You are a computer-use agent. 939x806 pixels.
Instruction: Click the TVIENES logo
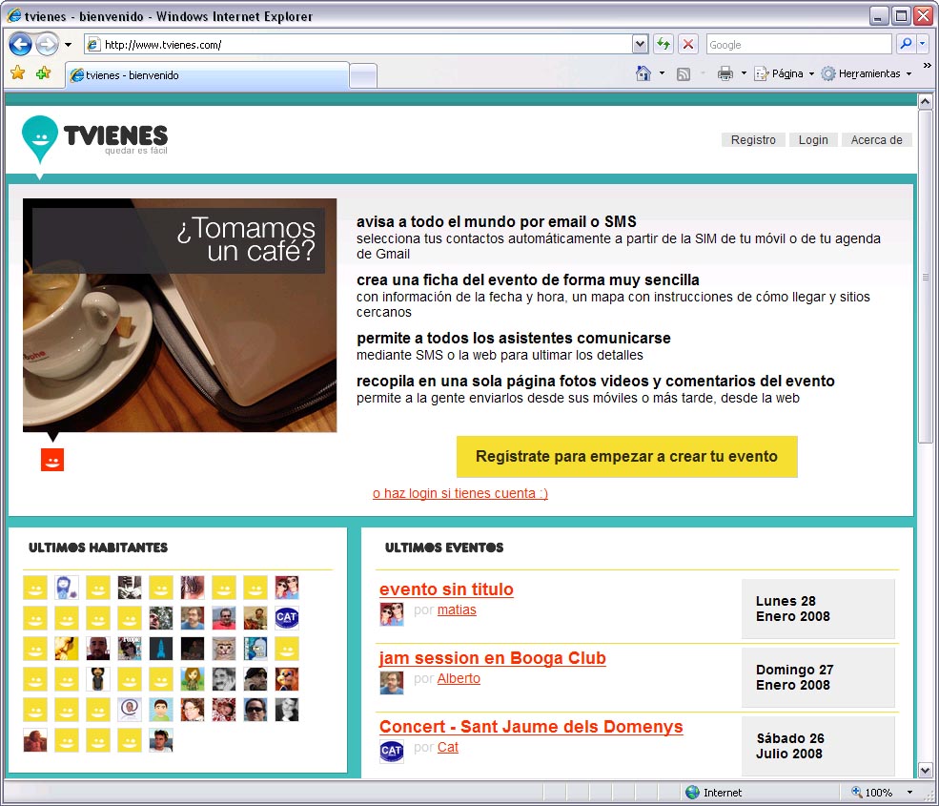coord(94,138)
